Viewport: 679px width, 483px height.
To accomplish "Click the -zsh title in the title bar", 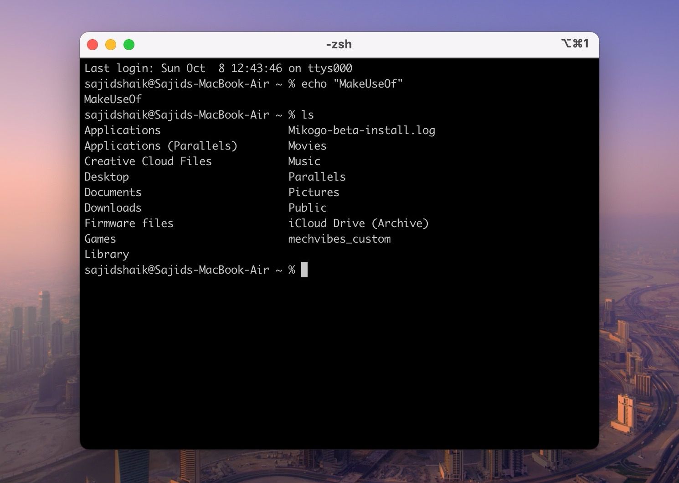I will tap(338, 44).
